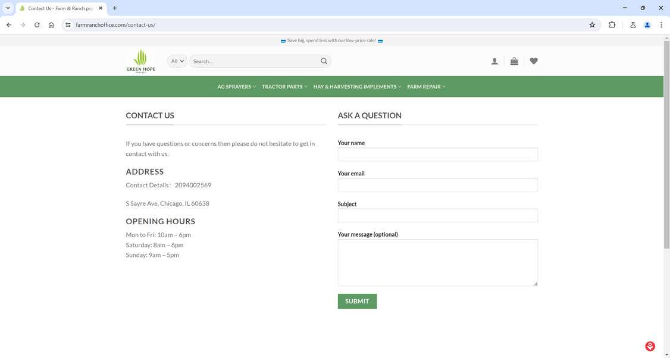
Task: Open a new browser tab
Action: (115, 8)
